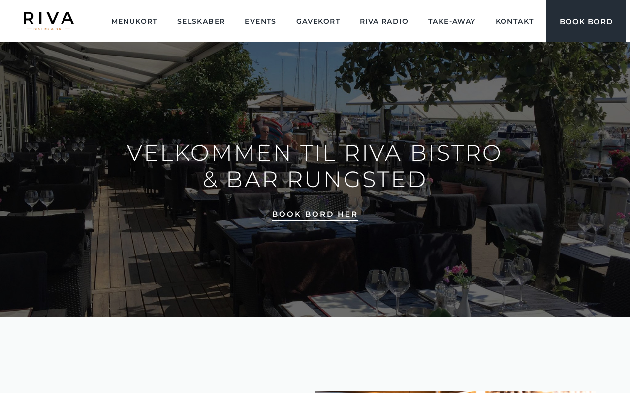
Task: Select Gavekort in the navigation bar
Action: tap(318, 21)
